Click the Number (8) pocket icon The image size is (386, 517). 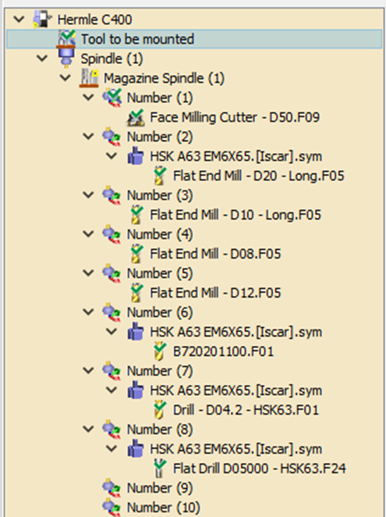pyautogui.click(x=112, y=430)
